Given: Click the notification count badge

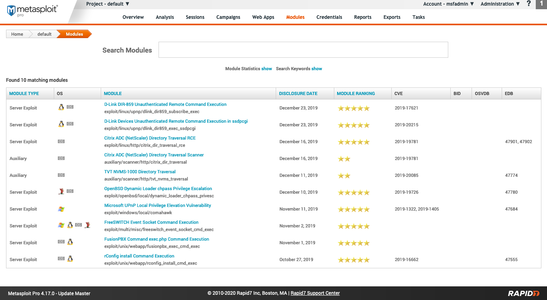Looking at the screenshot, I should 541,4.
